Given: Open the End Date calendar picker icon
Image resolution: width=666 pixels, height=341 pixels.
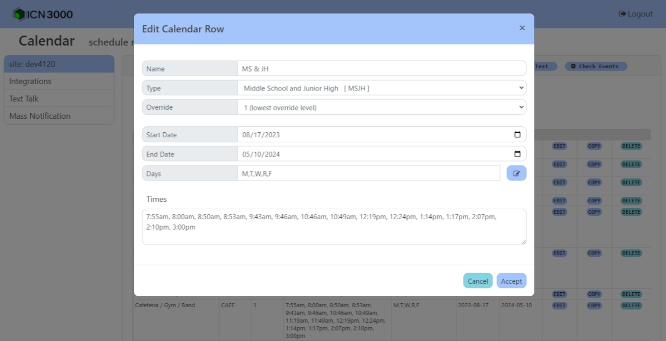Looking at the screenshot, I should point(517,154).
